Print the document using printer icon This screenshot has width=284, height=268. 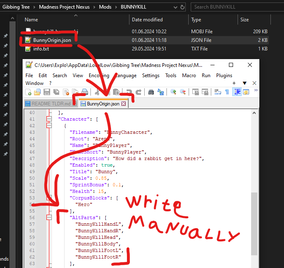pyautogui.click(x=85, y=92)
